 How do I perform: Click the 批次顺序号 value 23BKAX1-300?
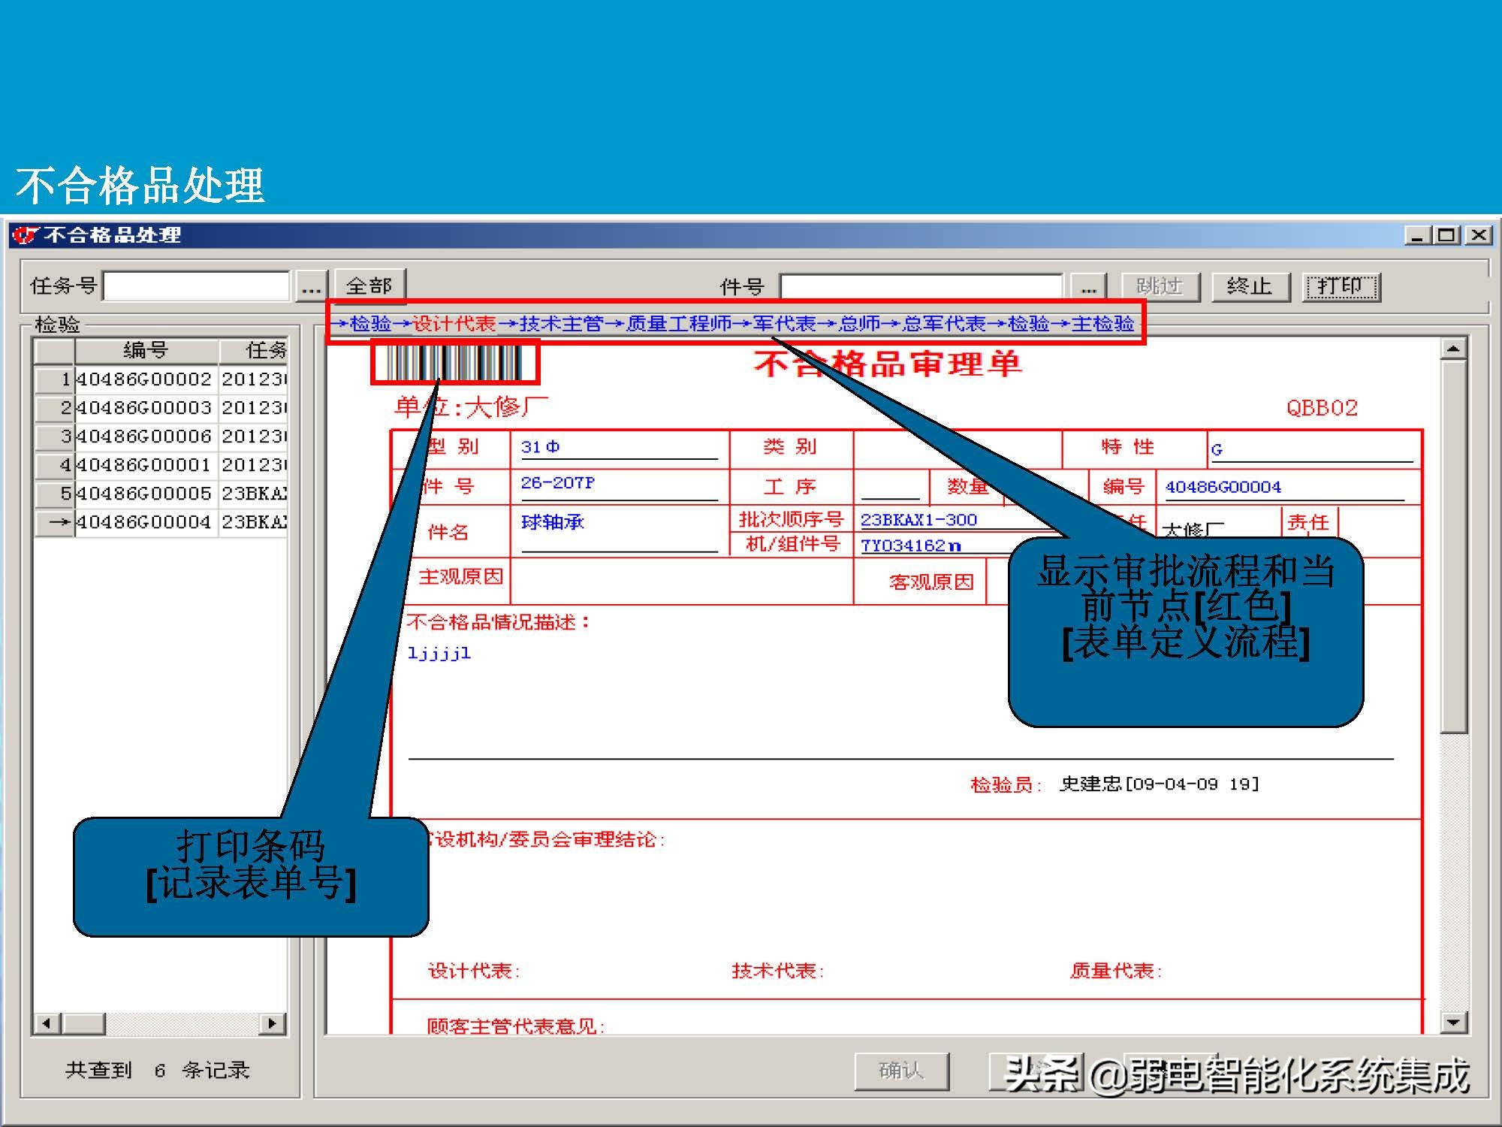(x=918, y=520)
